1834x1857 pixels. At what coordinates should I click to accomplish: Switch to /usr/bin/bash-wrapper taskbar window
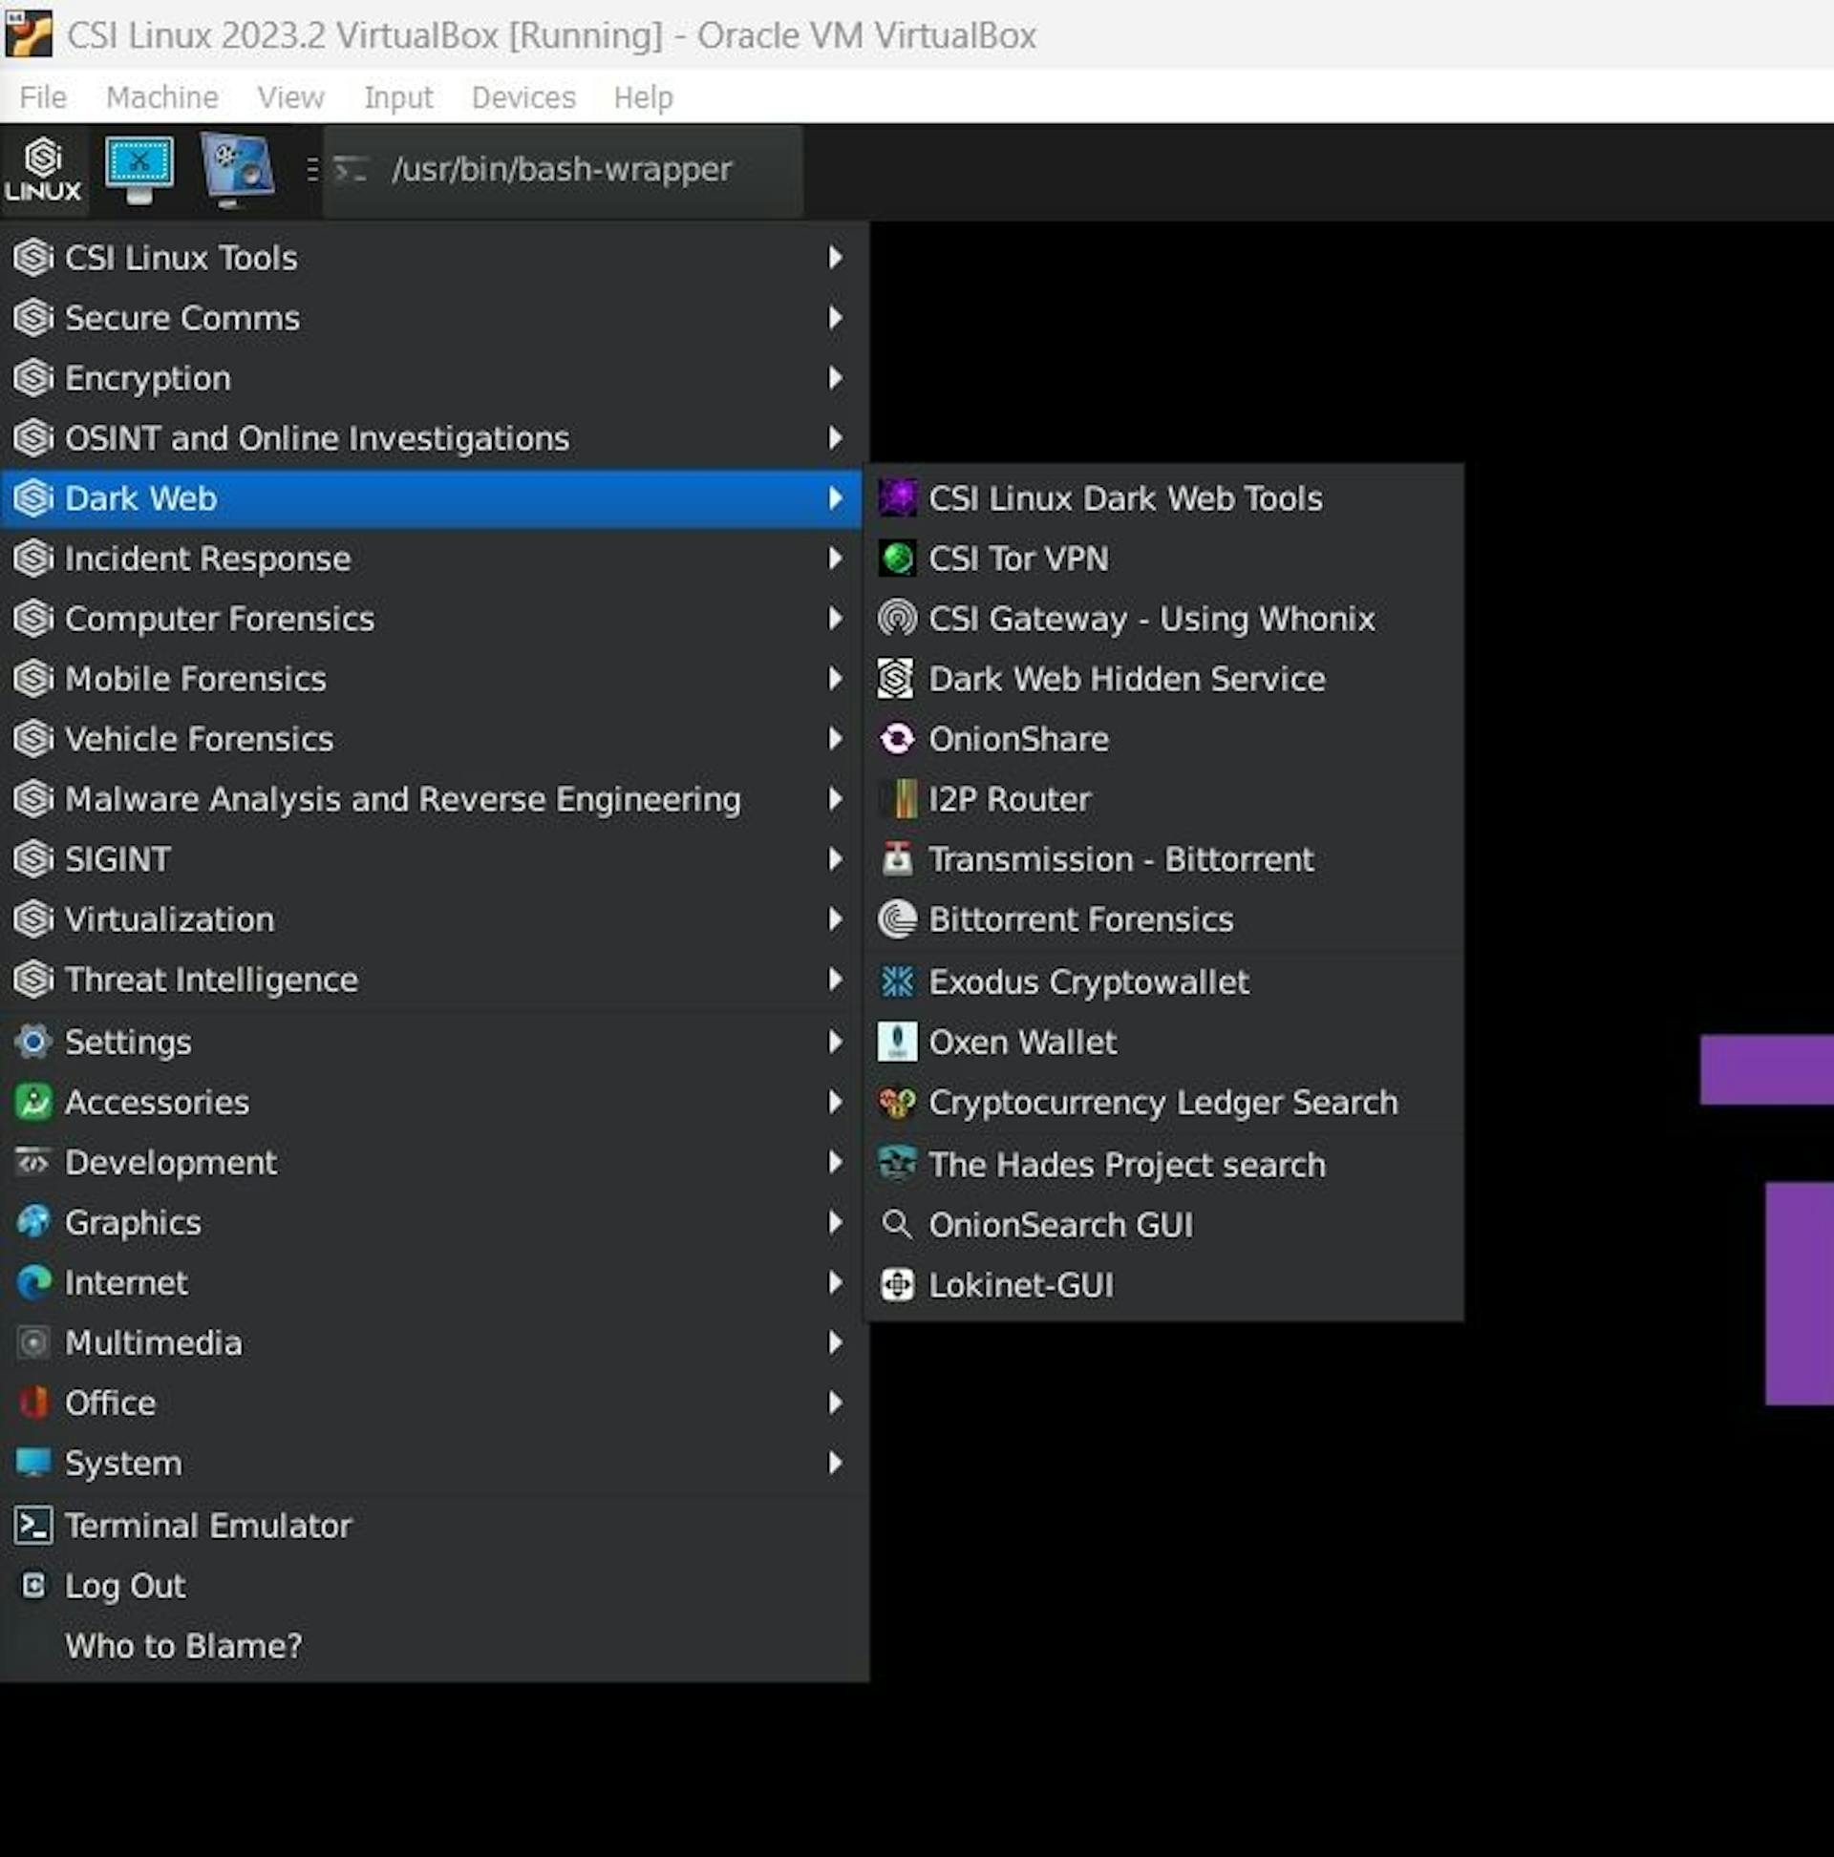click(x=561, y=170)
